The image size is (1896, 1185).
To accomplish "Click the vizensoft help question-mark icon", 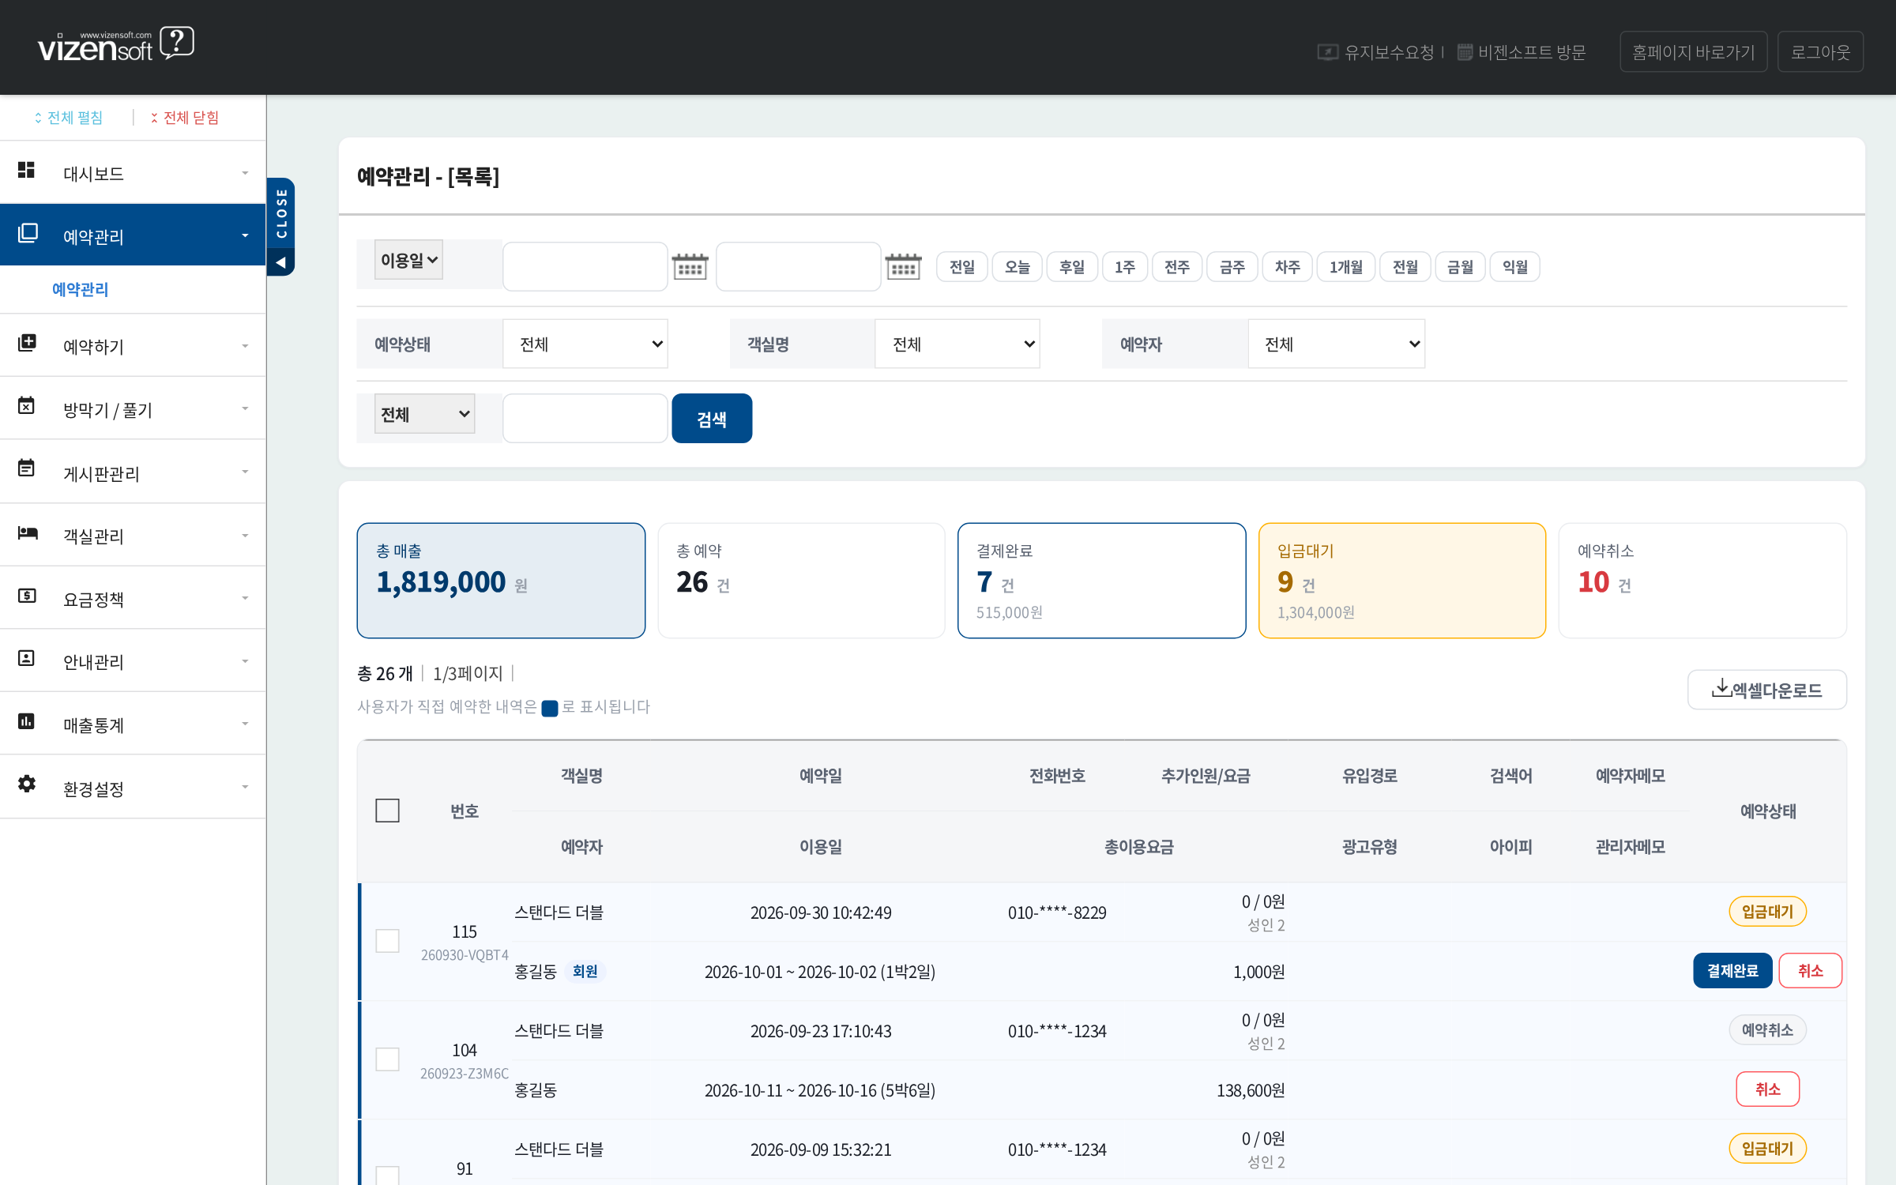I will [x=177, y=43].
